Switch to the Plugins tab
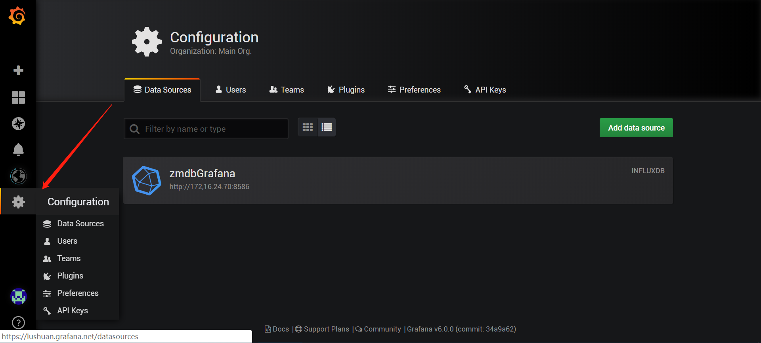Screen dimensions: 761x343 coord(346,90)
